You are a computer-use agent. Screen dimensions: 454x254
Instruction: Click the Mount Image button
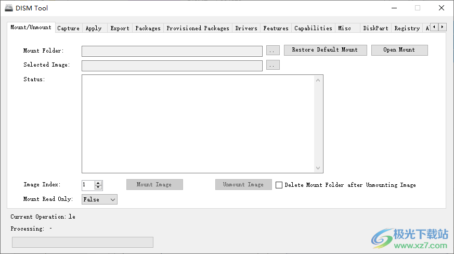point(154,184)
